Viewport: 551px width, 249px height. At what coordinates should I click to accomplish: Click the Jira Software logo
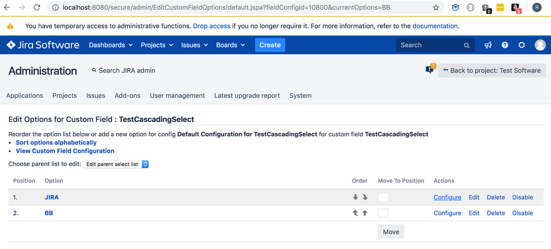pyautogui.click(x=43, y=45)
